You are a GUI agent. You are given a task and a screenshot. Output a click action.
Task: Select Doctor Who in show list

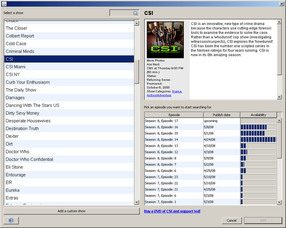tap(69, 152)
